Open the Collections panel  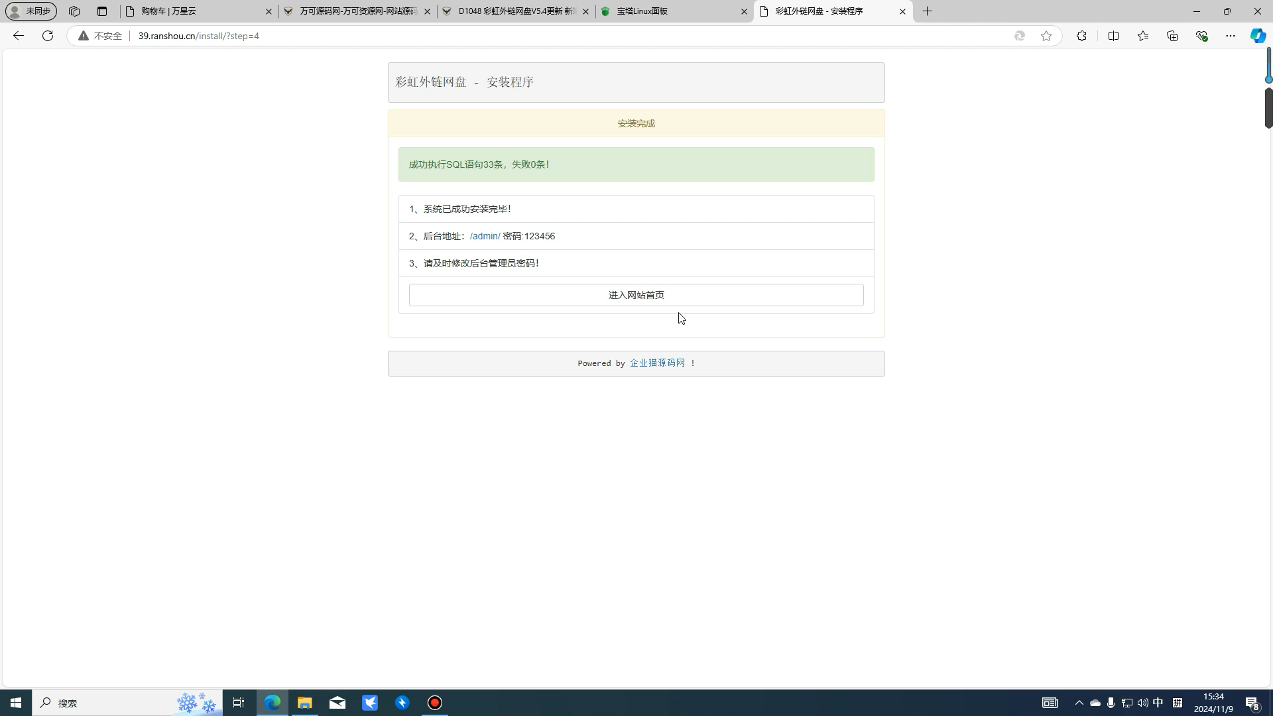point(1172,36)
